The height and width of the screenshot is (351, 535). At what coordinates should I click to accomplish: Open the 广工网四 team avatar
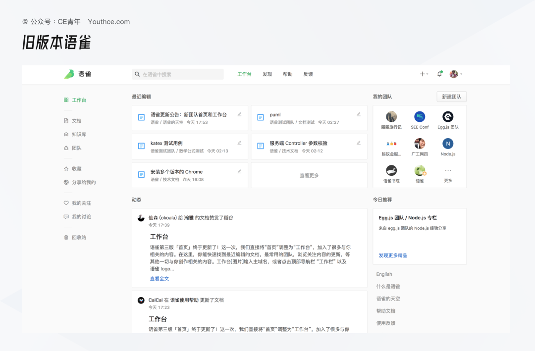[x=420, y=144]
